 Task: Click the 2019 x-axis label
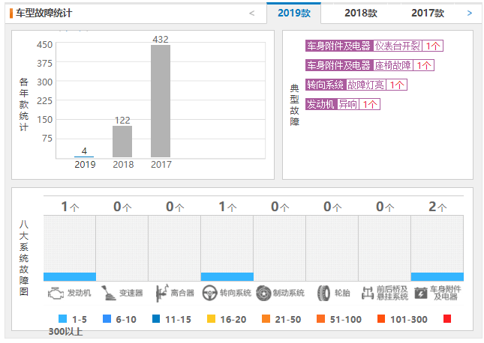tap(85, 165)
